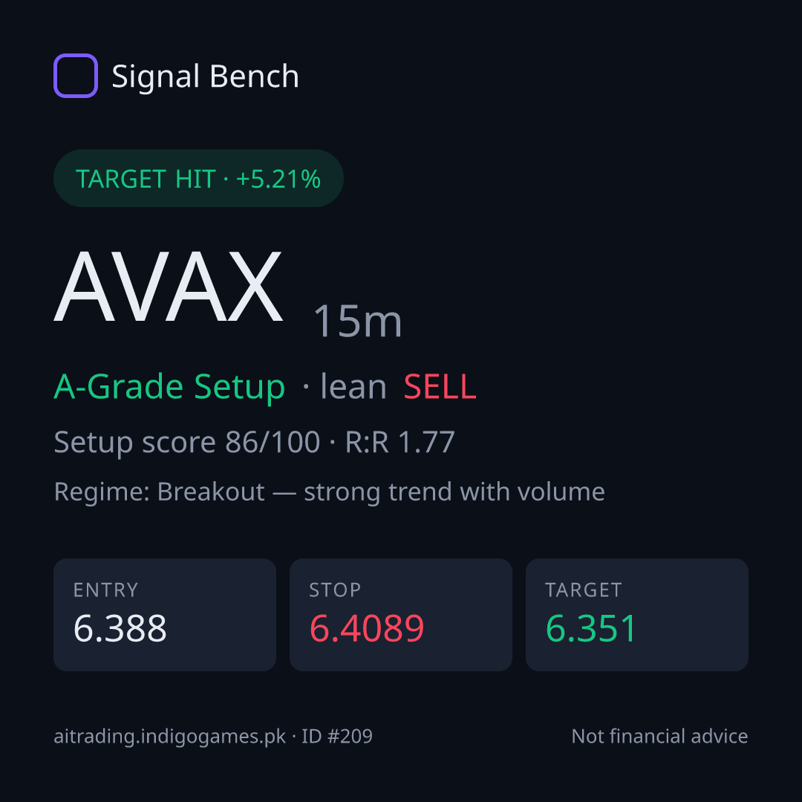The height and width of the screenshot is (802, 802).
Task: Select the red 6.4089 stop value
Action: click(x=367, y=628)
